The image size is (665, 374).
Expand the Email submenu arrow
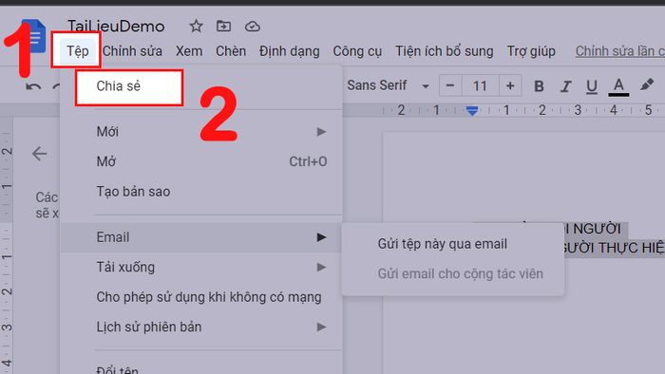point(321,237)
